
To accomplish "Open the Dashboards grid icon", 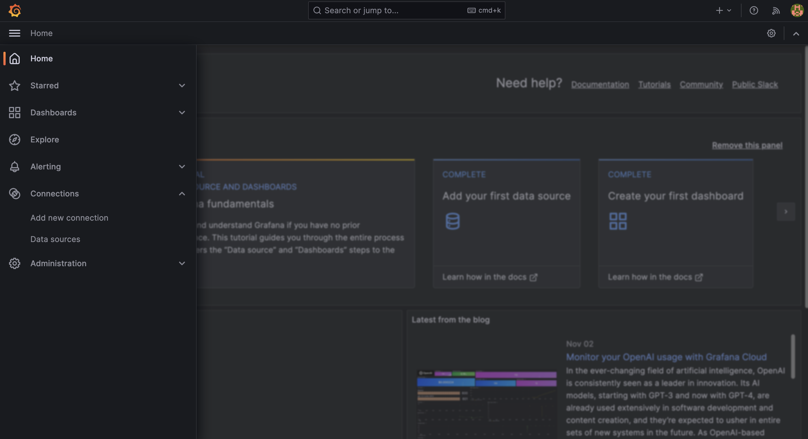I will tap(14, 113).
